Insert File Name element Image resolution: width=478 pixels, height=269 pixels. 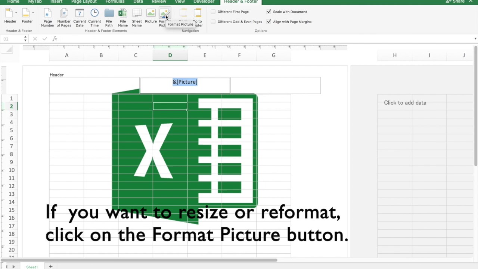123,18
